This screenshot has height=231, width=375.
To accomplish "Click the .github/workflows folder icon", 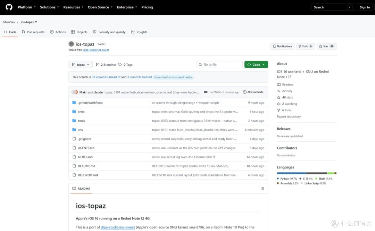I will pos(74,102).
